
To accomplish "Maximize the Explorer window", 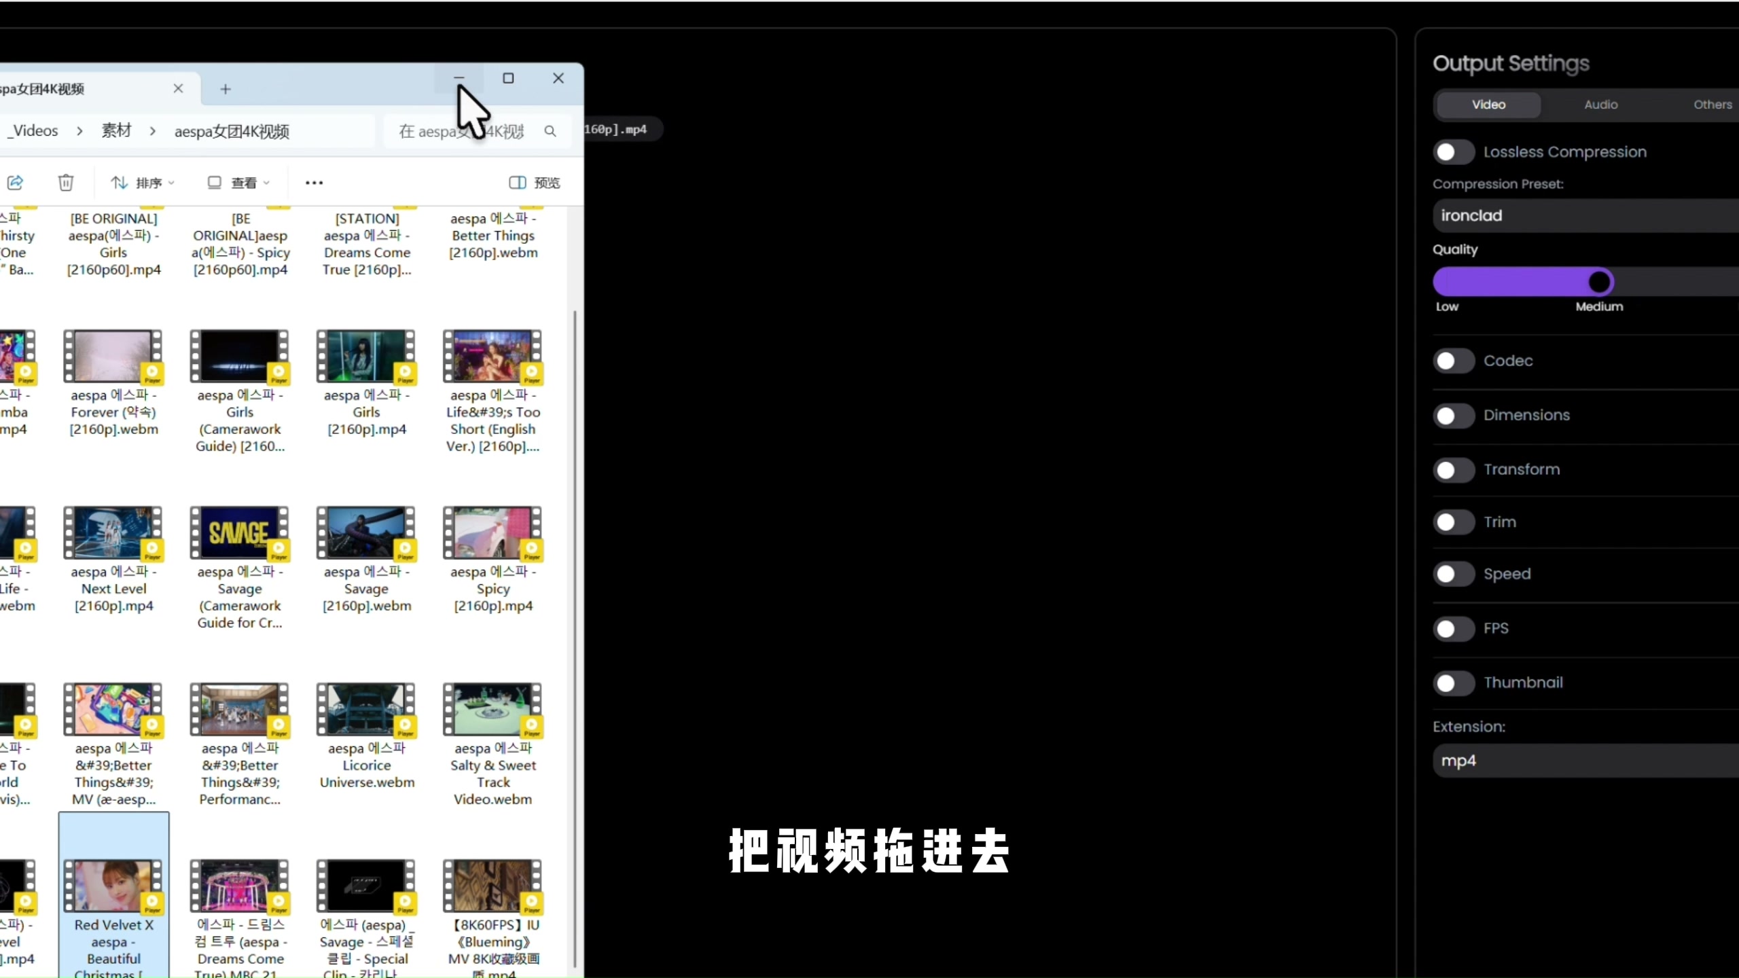I will tap(508, 78).
